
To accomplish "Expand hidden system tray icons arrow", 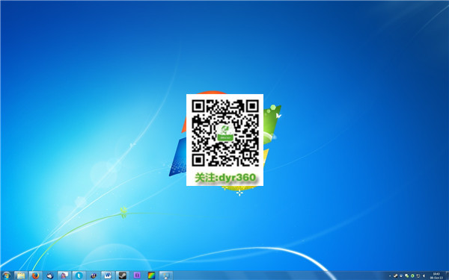I will coord(390,276).
